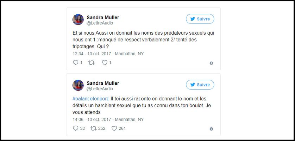
Task: Like the tweet with 261 likes
Action: (114, 128)
